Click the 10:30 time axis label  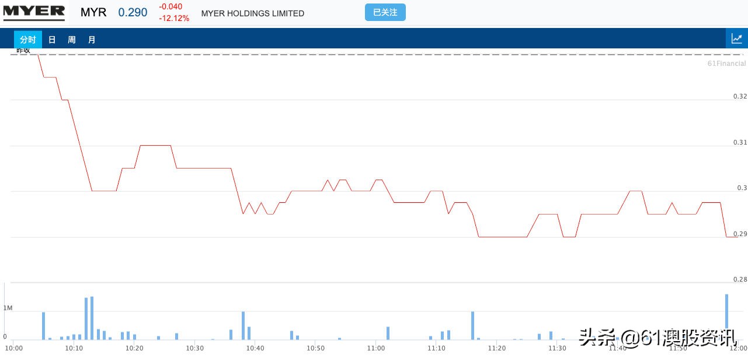click(194, 348)
